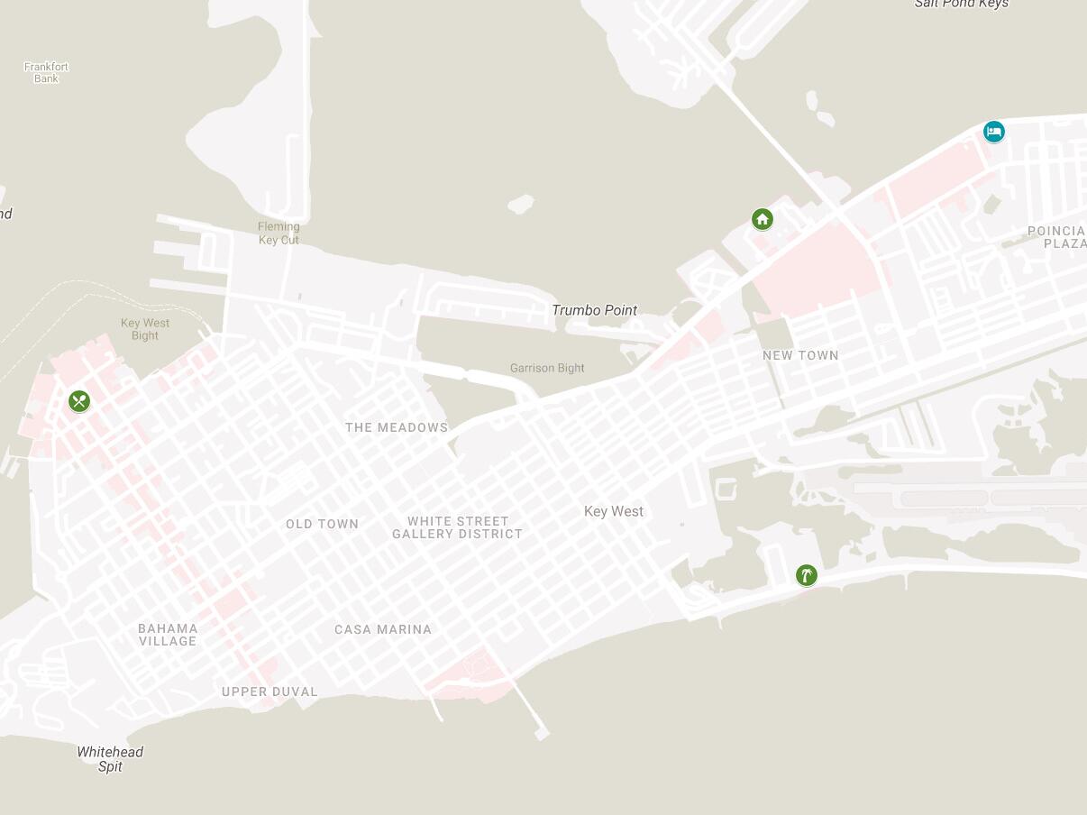This screenshot has height=815, width=1087.
Task: Click the palm tree beach marker
Action: [x=807, y=575]
